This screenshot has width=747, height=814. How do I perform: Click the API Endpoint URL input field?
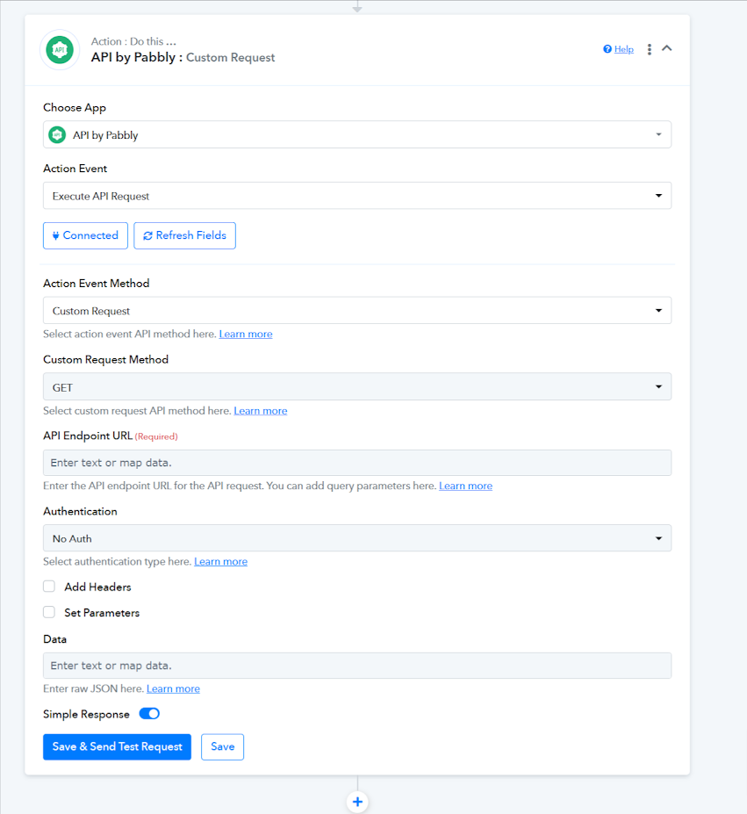click(x=357, y=463)
